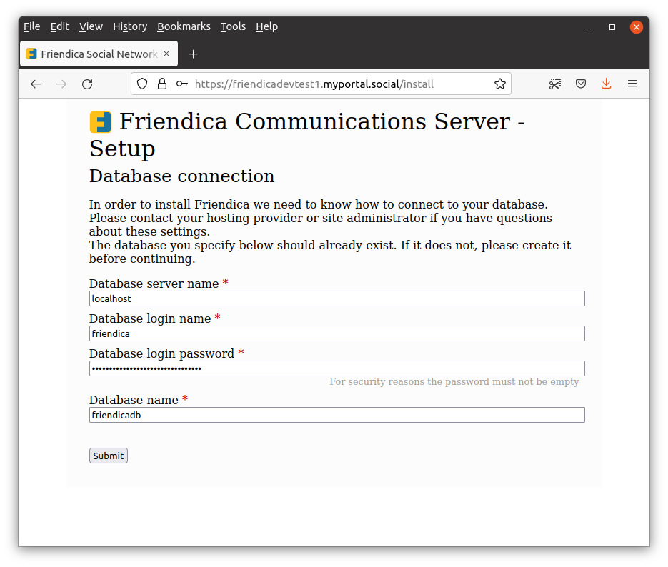Open the screenshot scissors tool icon
668x567 pixels.
[x=555, y=84]
